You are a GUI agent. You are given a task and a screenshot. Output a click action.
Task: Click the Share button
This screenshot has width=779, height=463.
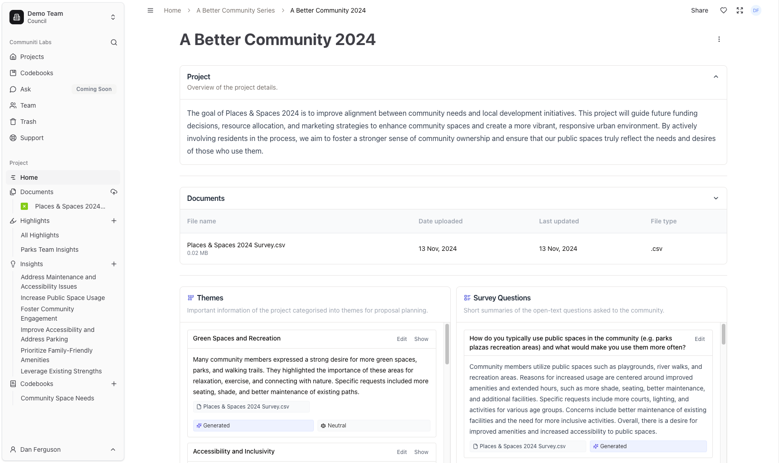(700, 10)
